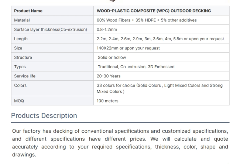Viewport: 240px width, 164px height.
Task: Click the length options starting with 2.2m
Action: [x=160, y=39]
